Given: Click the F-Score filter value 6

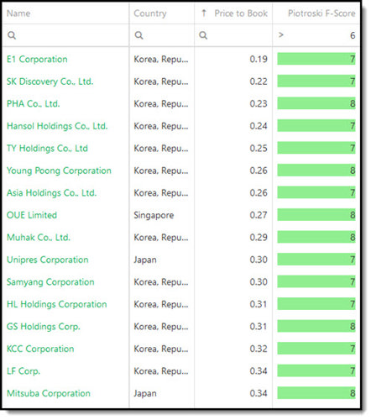Looking at the screenshot, I should click(353, 35).
